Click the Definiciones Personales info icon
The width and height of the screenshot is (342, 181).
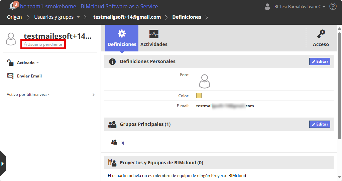(x=112, y=61)
